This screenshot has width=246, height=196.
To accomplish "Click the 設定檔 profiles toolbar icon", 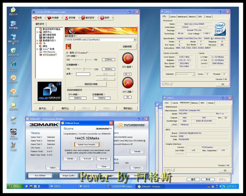I will [66, 18].
